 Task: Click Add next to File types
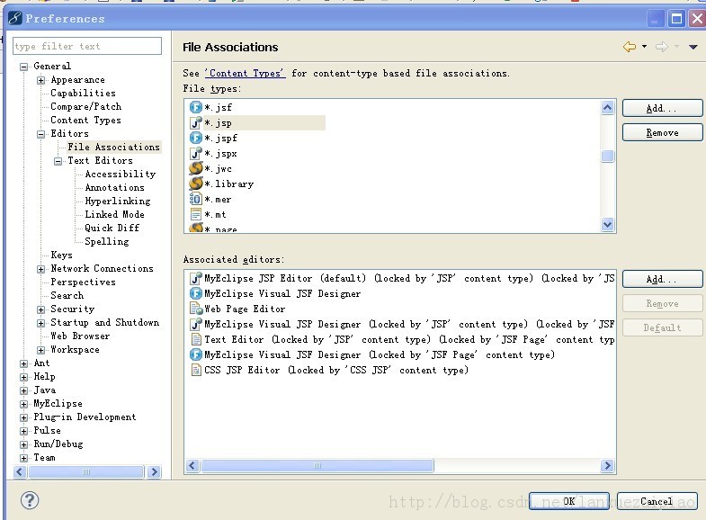(662, 108)
